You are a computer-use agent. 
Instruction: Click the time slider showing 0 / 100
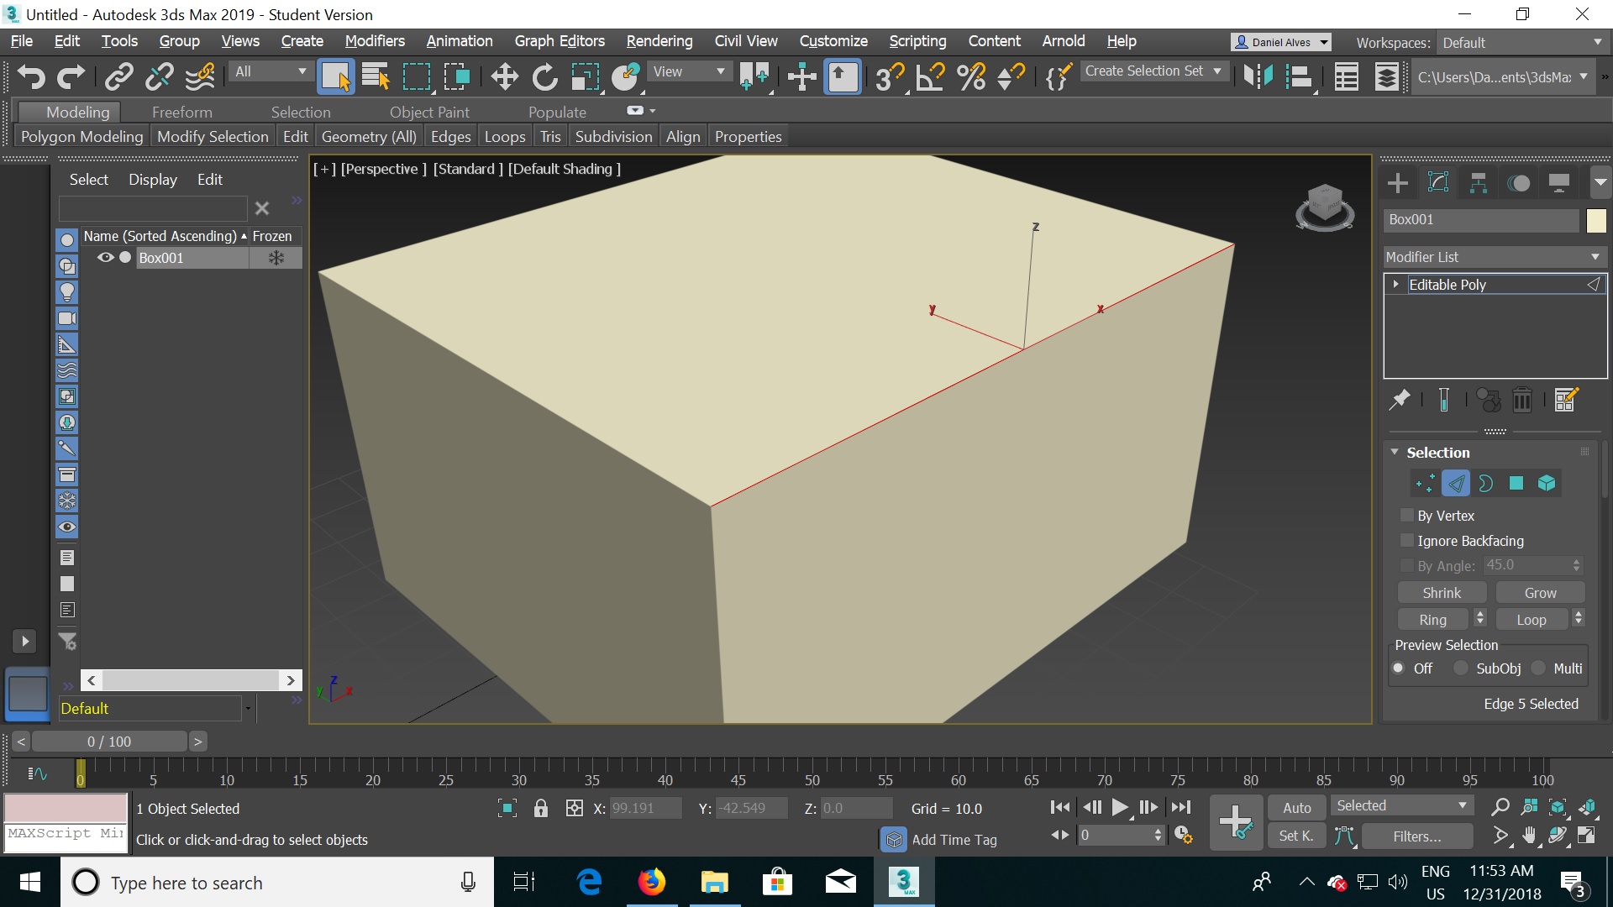pyautogui.click(x=109, y=742)
